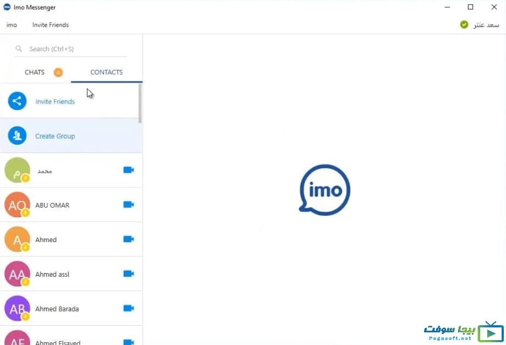Open the imo menu
506x345 pixels.
12,25
